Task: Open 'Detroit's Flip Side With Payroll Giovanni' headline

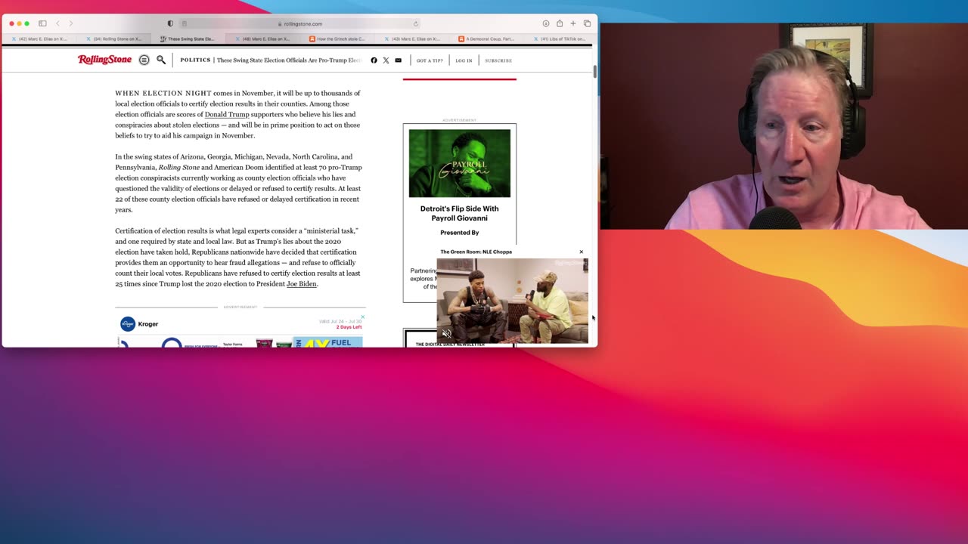Action: (460, 213)
